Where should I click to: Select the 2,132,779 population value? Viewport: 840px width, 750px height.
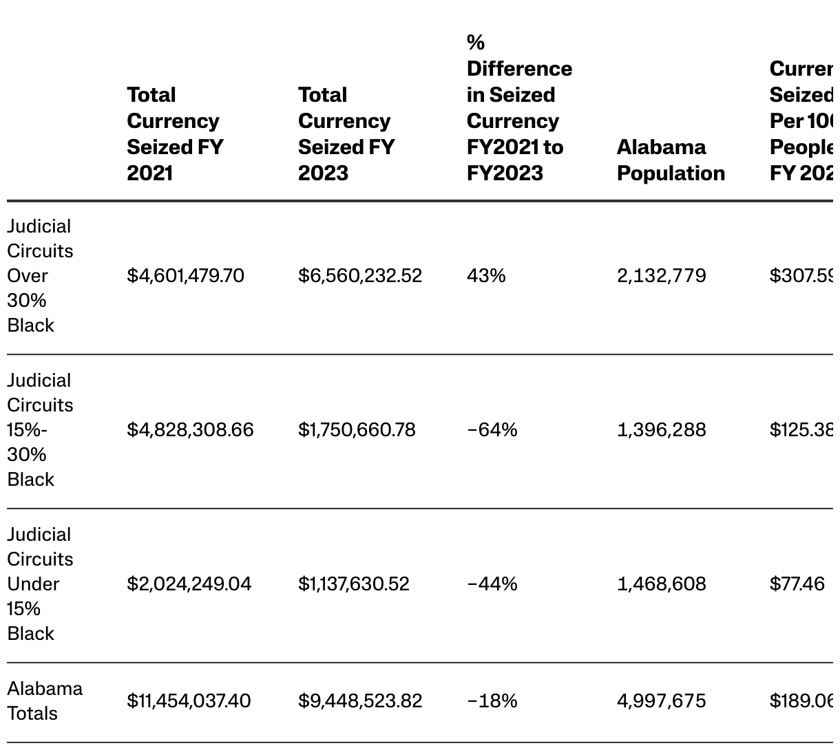pyautogui.click(x=661, y=275)
